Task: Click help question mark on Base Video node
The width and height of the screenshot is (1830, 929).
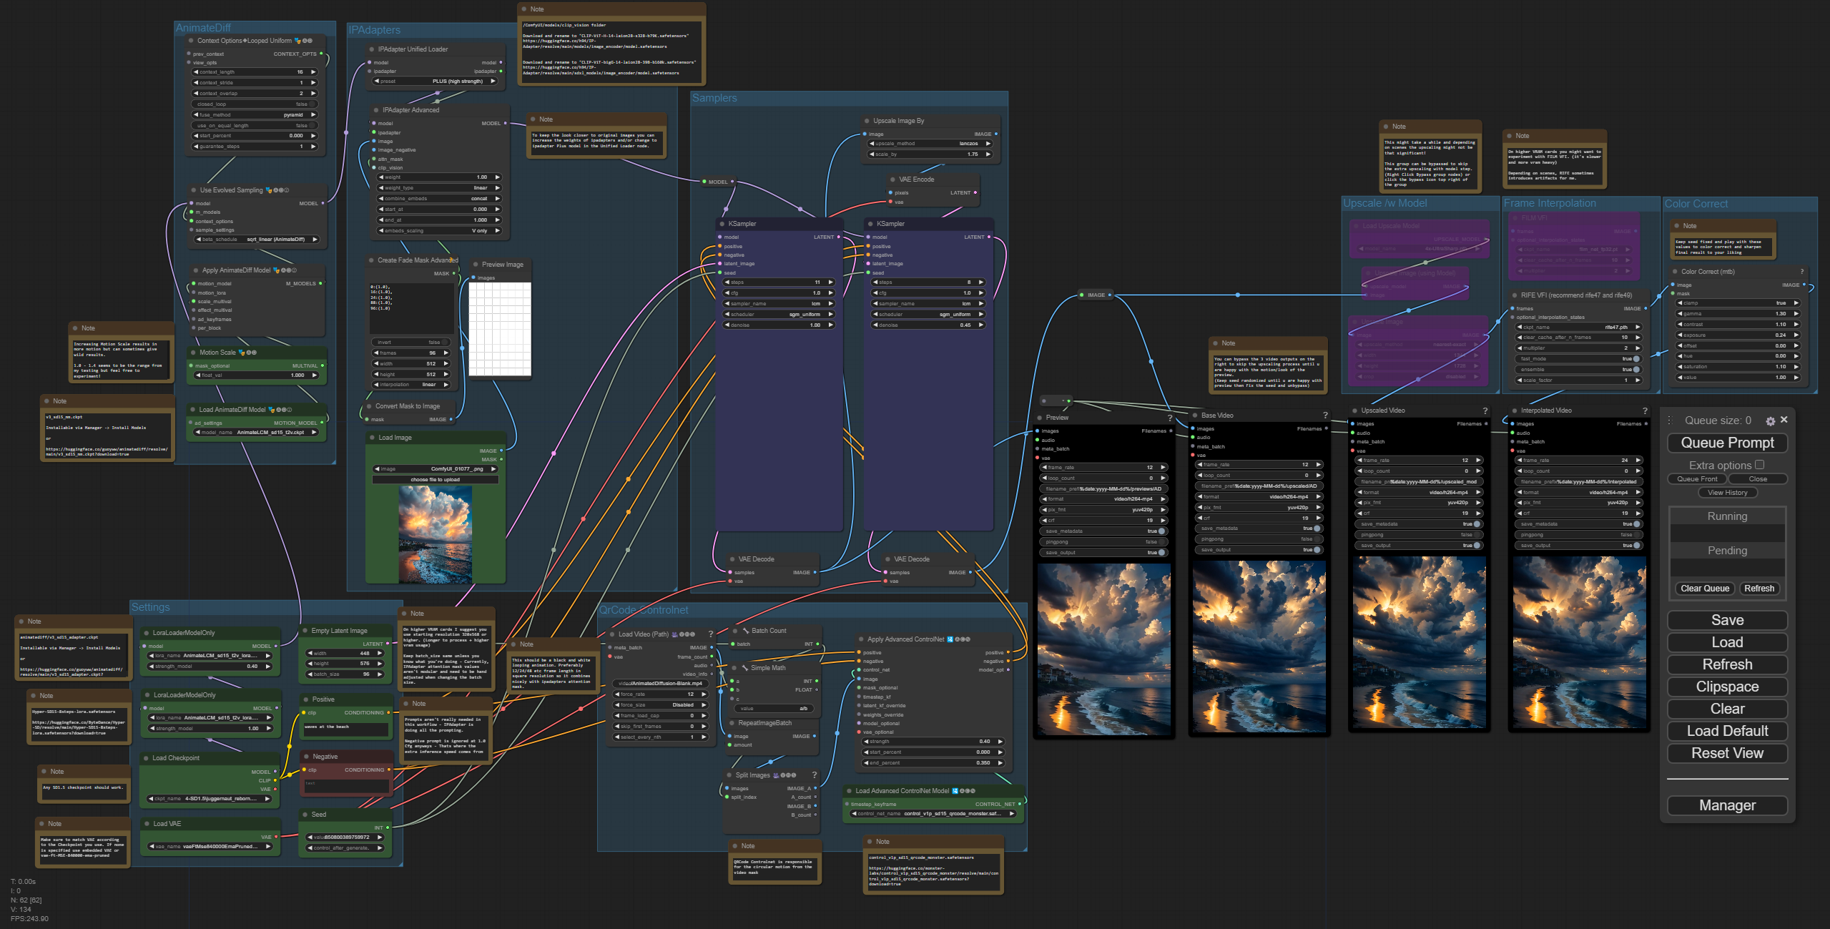Action: pyautogui.click(x=1324, y=415)
